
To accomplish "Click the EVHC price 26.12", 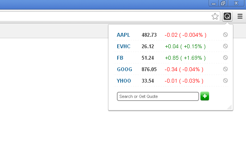I will point(148,46).
